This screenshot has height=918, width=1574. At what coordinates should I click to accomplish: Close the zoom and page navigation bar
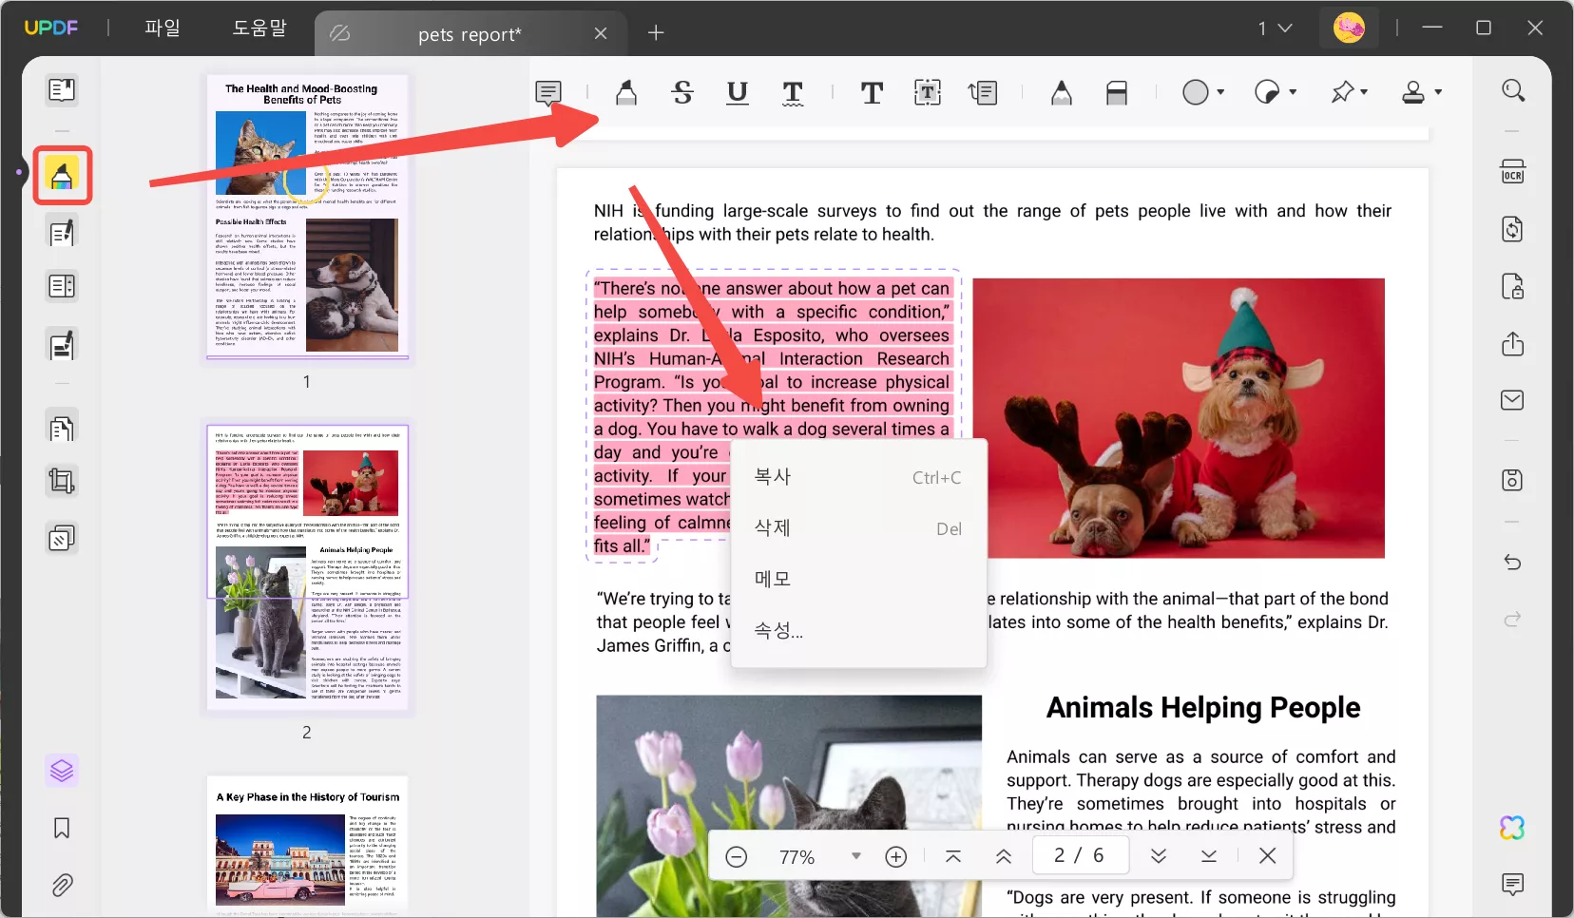point(1267,856)
